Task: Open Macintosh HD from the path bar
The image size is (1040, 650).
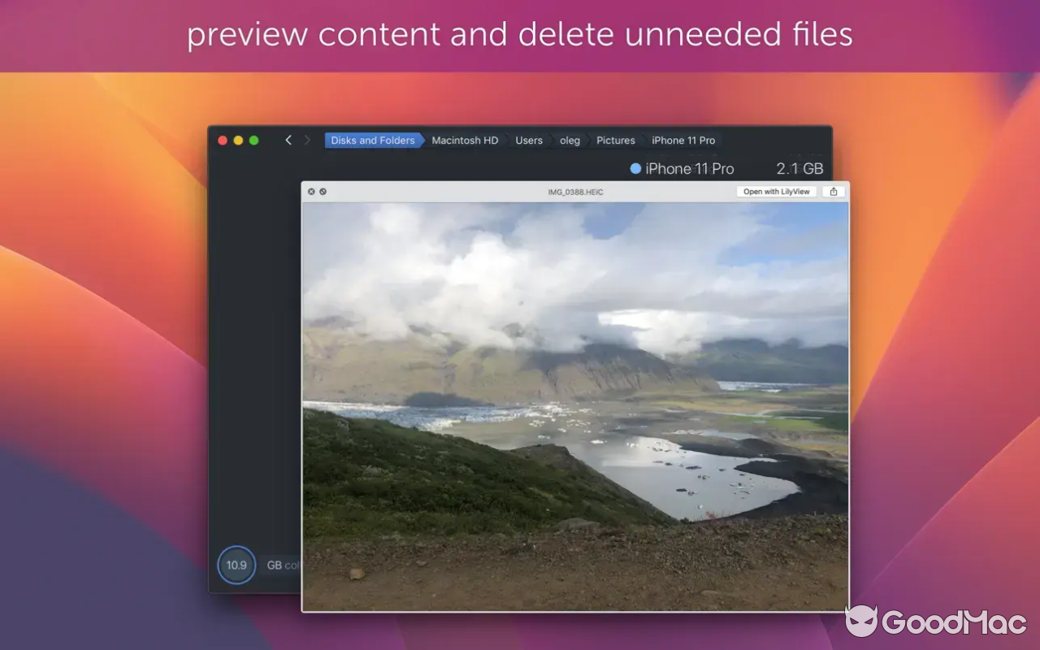Action: click(464, 140)
